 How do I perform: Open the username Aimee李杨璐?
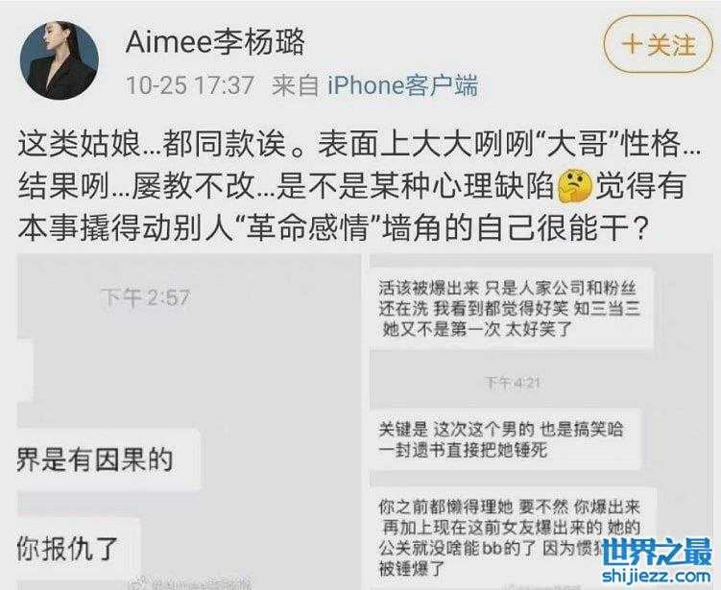(215, 41)
